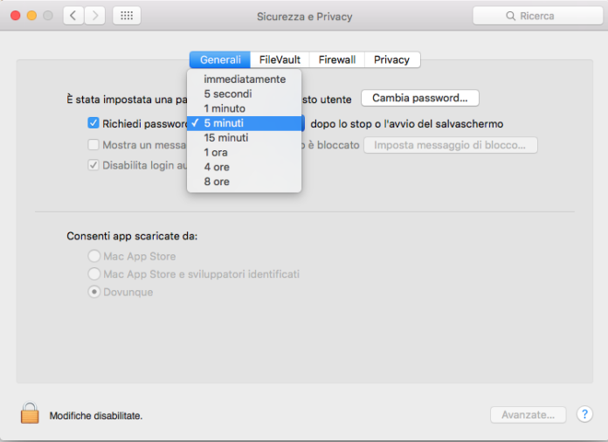Open the Privacy tab
The image size is (608, 442).
click(x=391, y=59)
